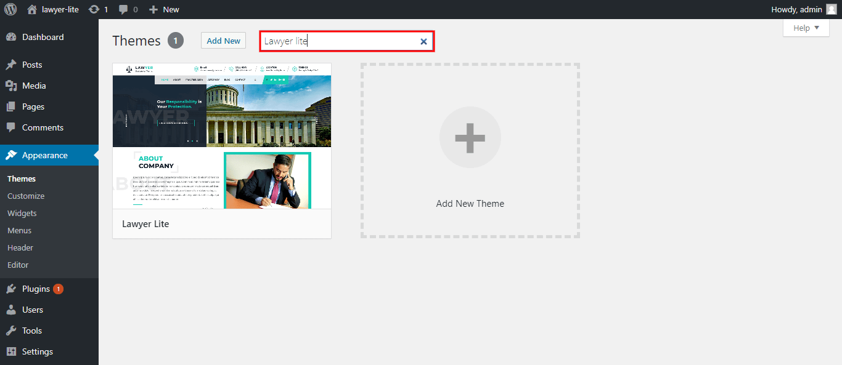Click the Posts pin icon
The height and width of the screenshot is (365, 842).
coord(11,65)
